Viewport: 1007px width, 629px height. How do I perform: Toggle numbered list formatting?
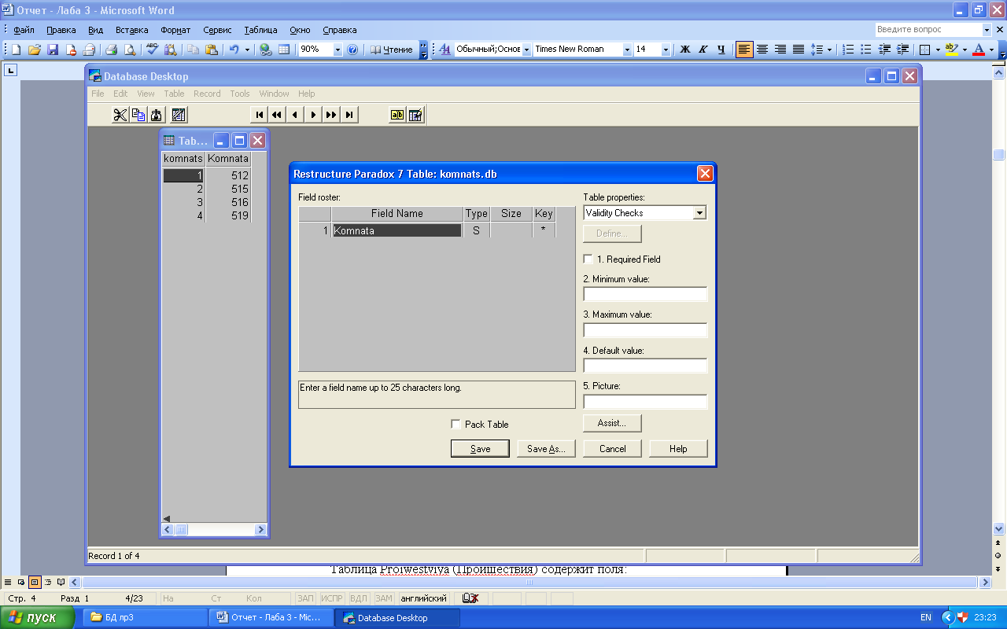click(x=848, y=50)
